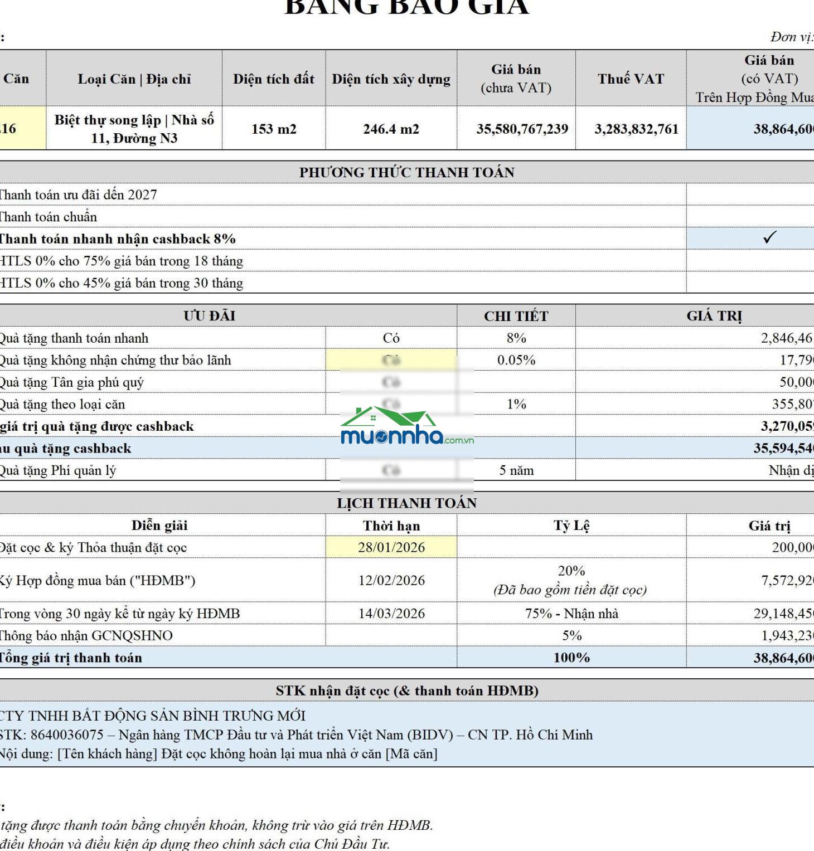Select the checkmark for fast payment cashback
The height and width of the screenshot is (851, 814).
point(769,238)
